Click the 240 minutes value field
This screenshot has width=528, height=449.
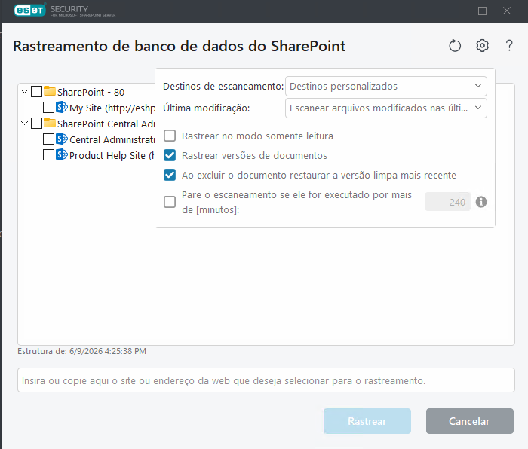(448, 202)
